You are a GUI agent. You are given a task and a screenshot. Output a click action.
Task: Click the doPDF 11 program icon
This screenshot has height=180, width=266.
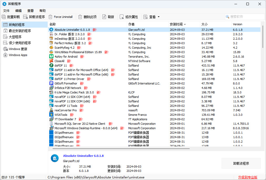click(x=51, y=66)
